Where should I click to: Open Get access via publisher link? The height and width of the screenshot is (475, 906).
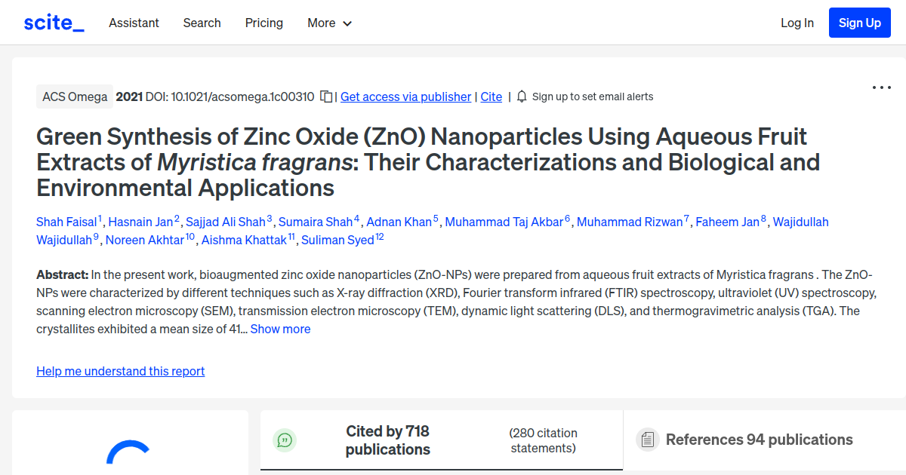pos(405,97)
